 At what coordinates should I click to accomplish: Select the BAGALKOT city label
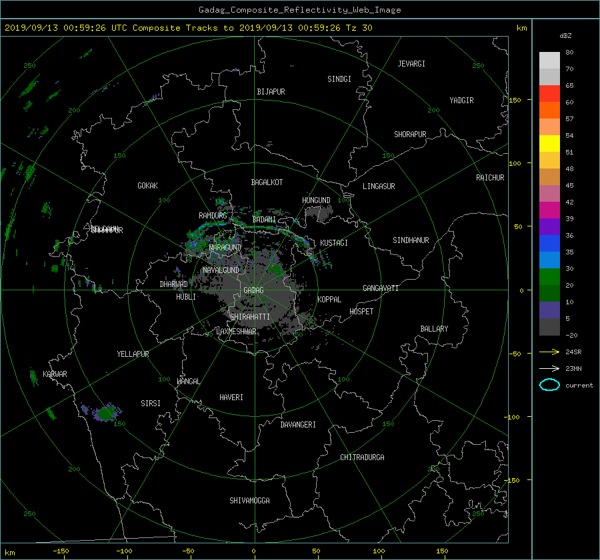coord(267,182)
